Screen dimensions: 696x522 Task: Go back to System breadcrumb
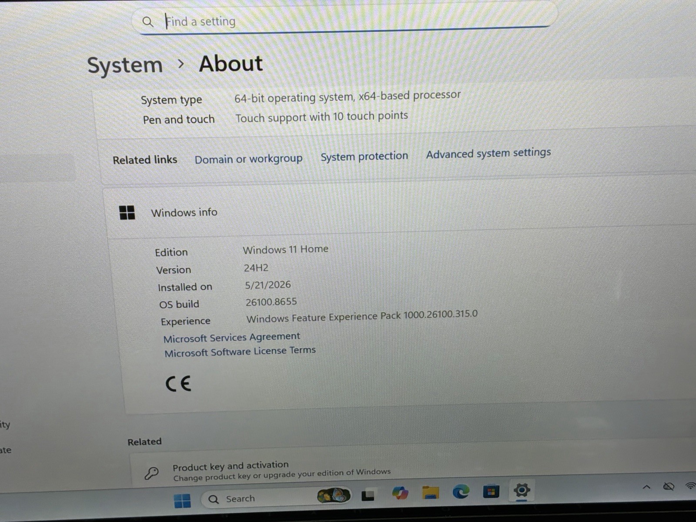point(125,65)
